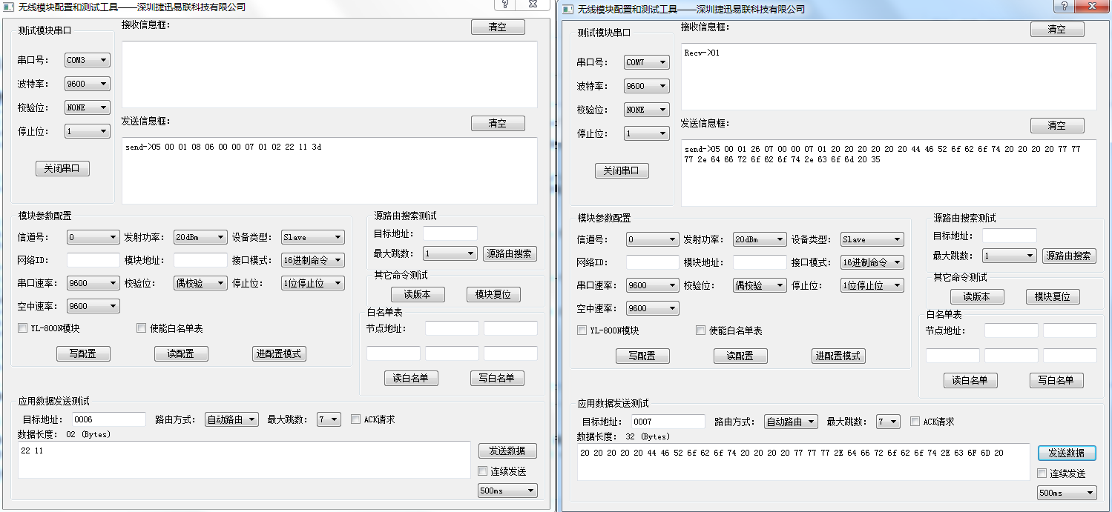Click 源路由搜索 button in left window
Screen dimensions: 1112x512
(510, 253)
